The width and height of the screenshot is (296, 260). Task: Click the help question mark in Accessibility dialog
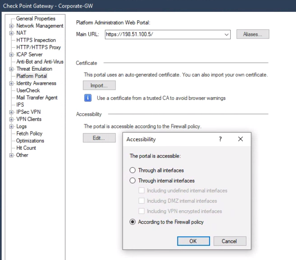pyautogui.click(x=220, y=139)
